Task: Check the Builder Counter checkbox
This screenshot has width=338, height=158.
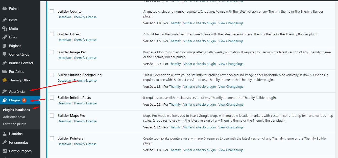Action: click(52, 11)
